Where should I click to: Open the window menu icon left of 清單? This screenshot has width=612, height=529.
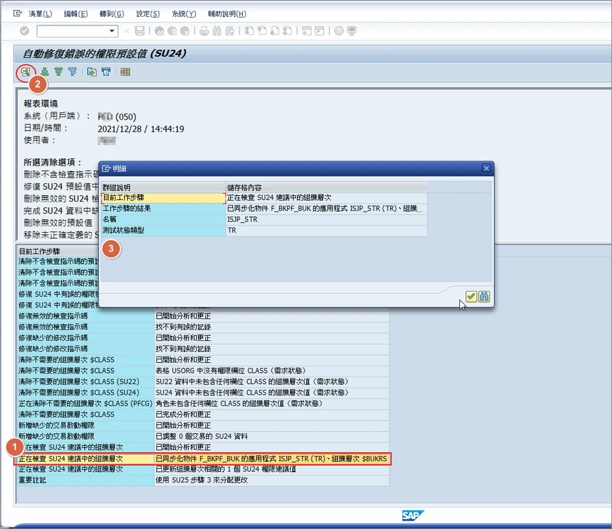pos(18,14)
